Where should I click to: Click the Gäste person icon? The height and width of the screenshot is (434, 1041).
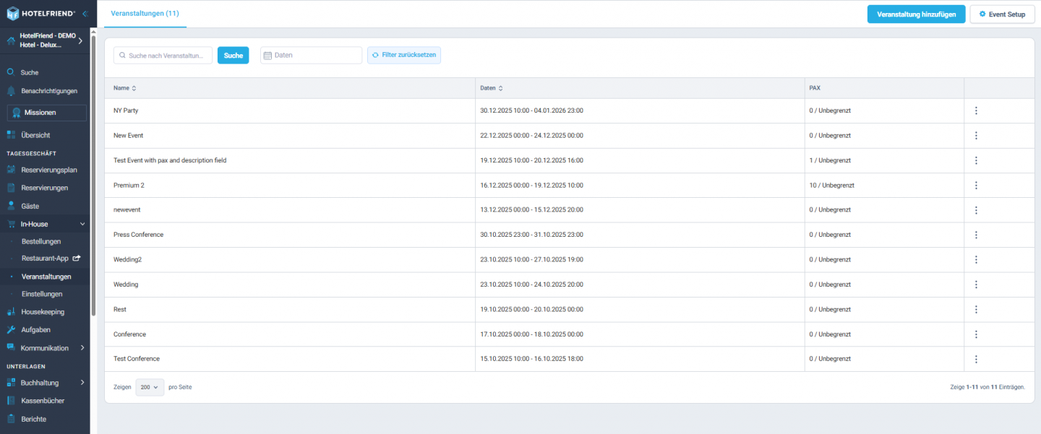[11, 206]
